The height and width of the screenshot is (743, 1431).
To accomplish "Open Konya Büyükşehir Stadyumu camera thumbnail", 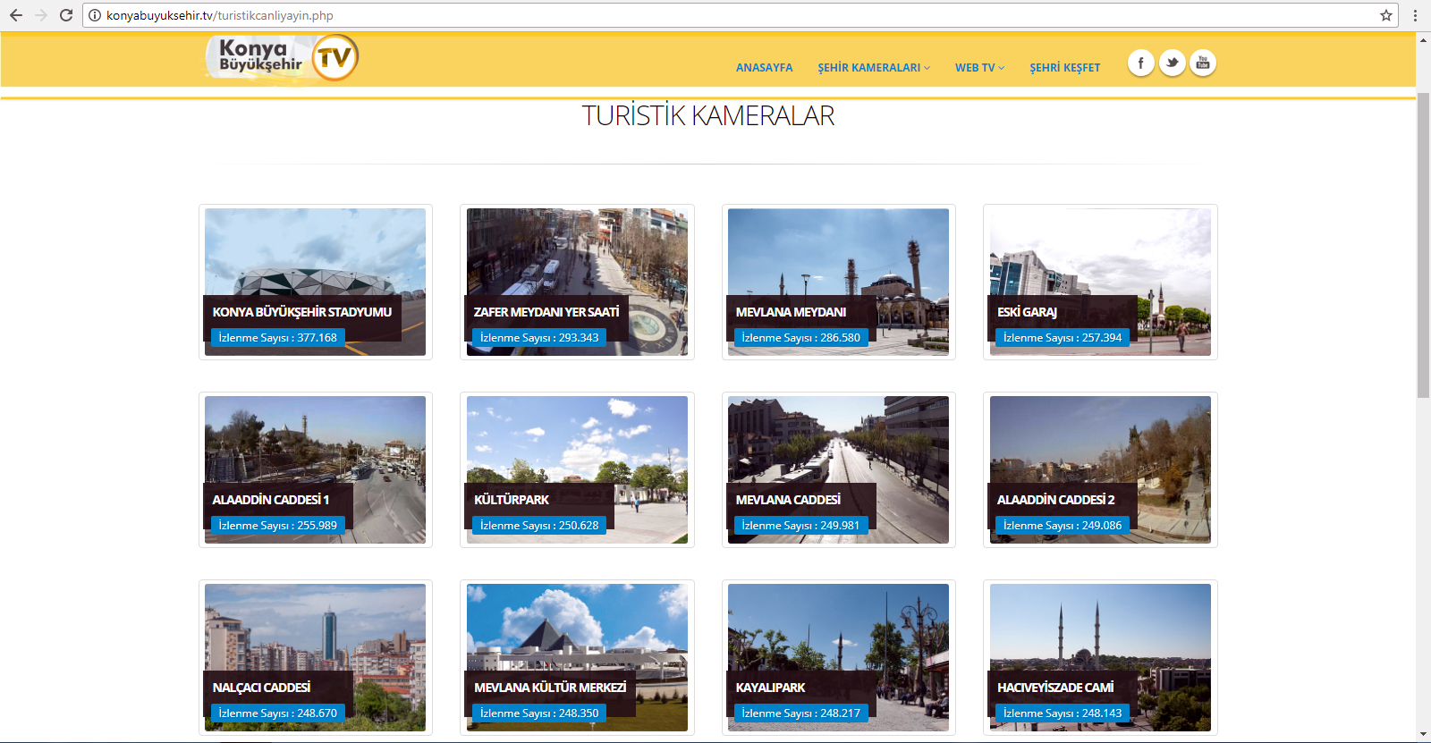I will [315, 282].
